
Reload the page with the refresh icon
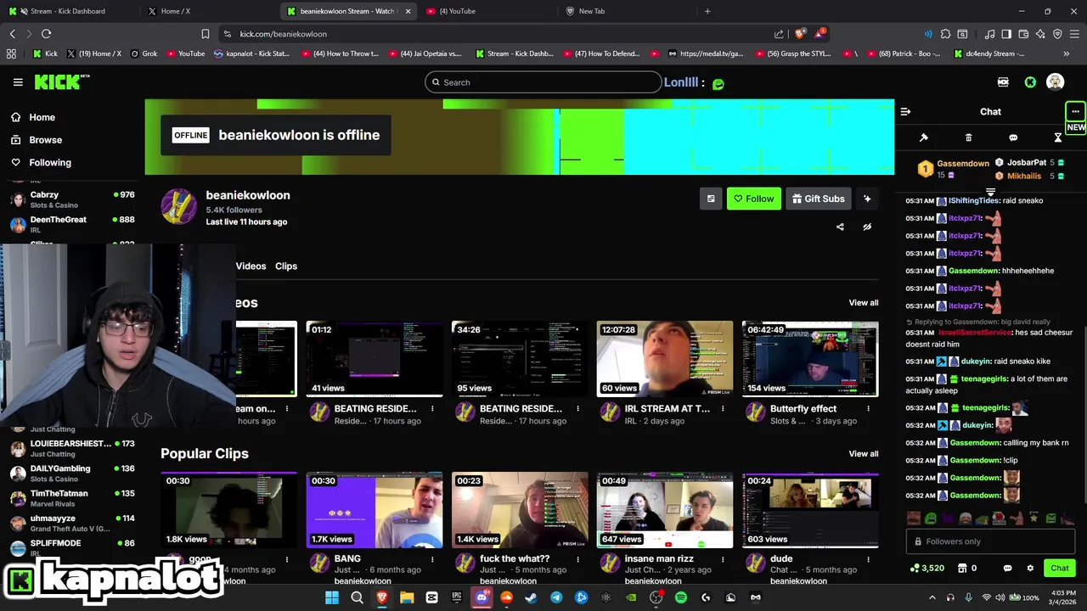coord(46,34)
